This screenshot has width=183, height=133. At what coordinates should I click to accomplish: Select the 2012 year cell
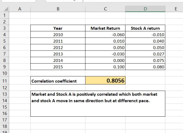point(58,47)
